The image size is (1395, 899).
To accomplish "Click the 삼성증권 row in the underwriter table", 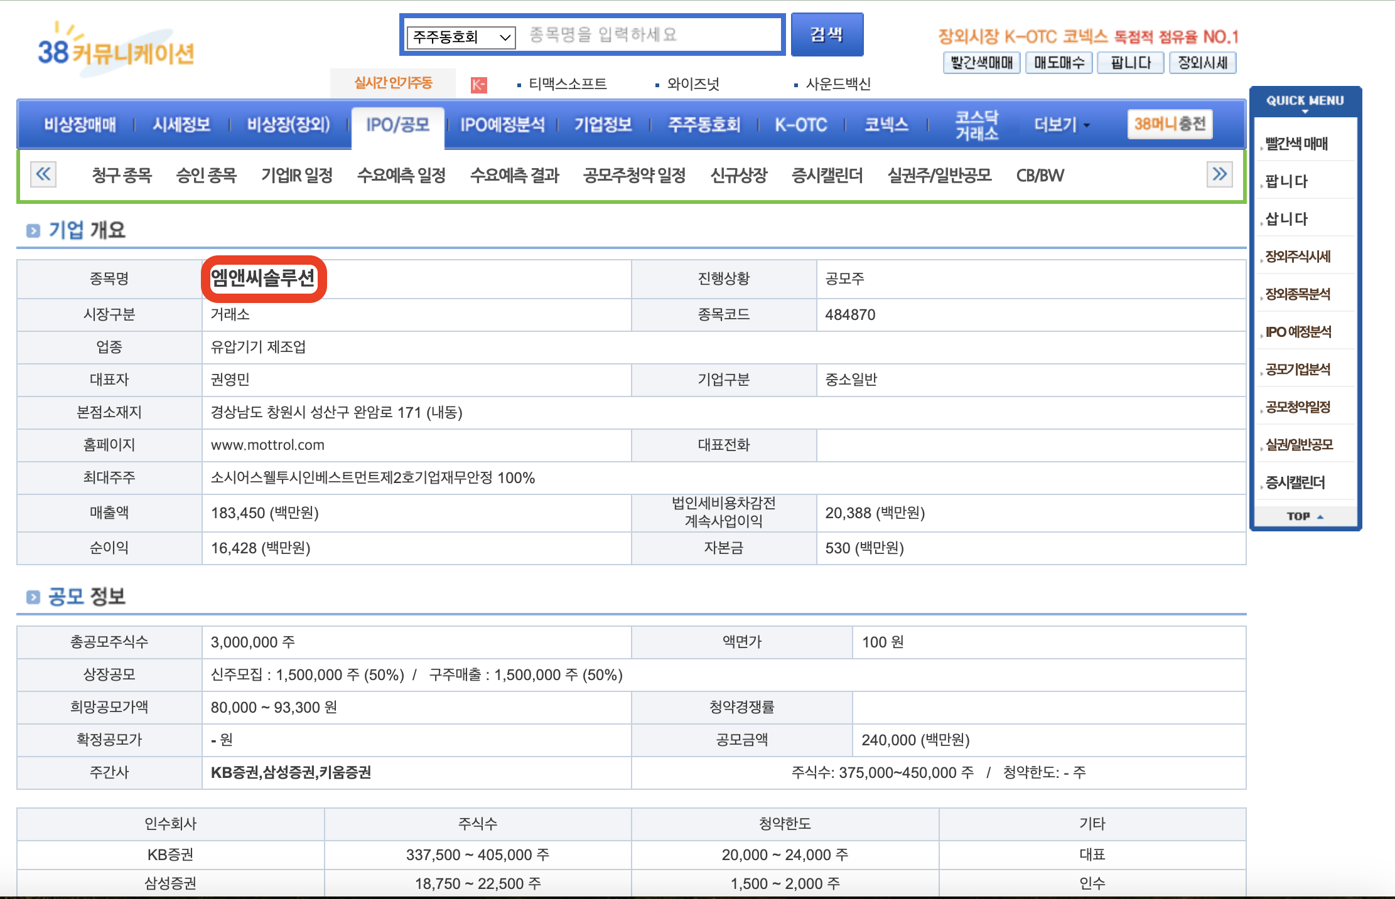I will [x=631, y=883].
